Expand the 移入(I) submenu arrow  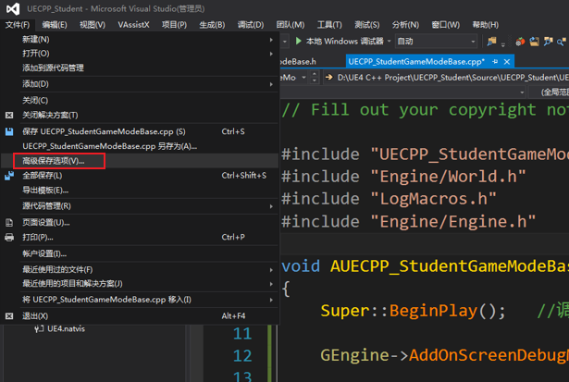point(271,300)
